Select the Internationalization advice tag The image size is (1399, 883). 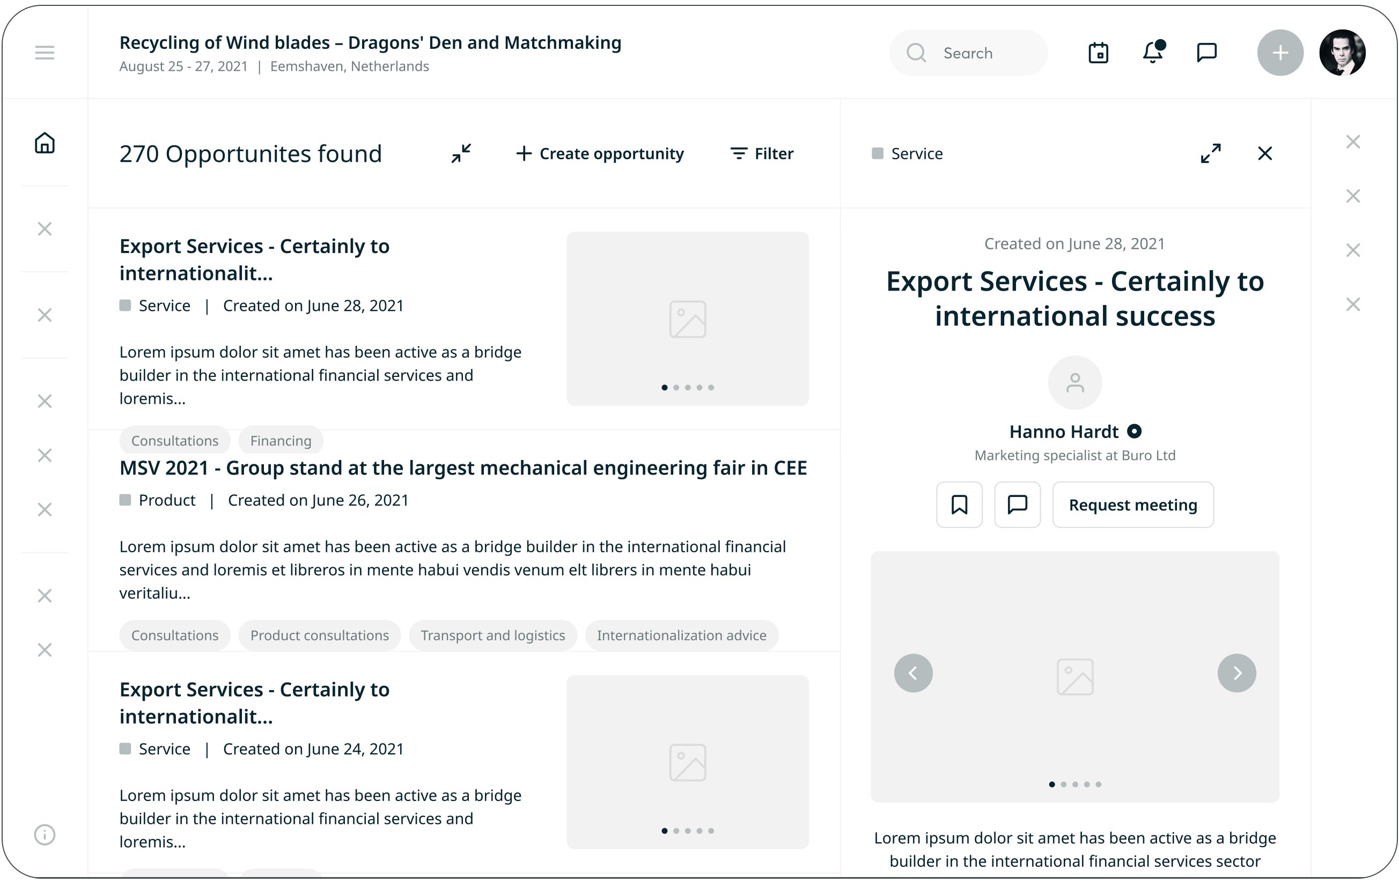[681, 635]
